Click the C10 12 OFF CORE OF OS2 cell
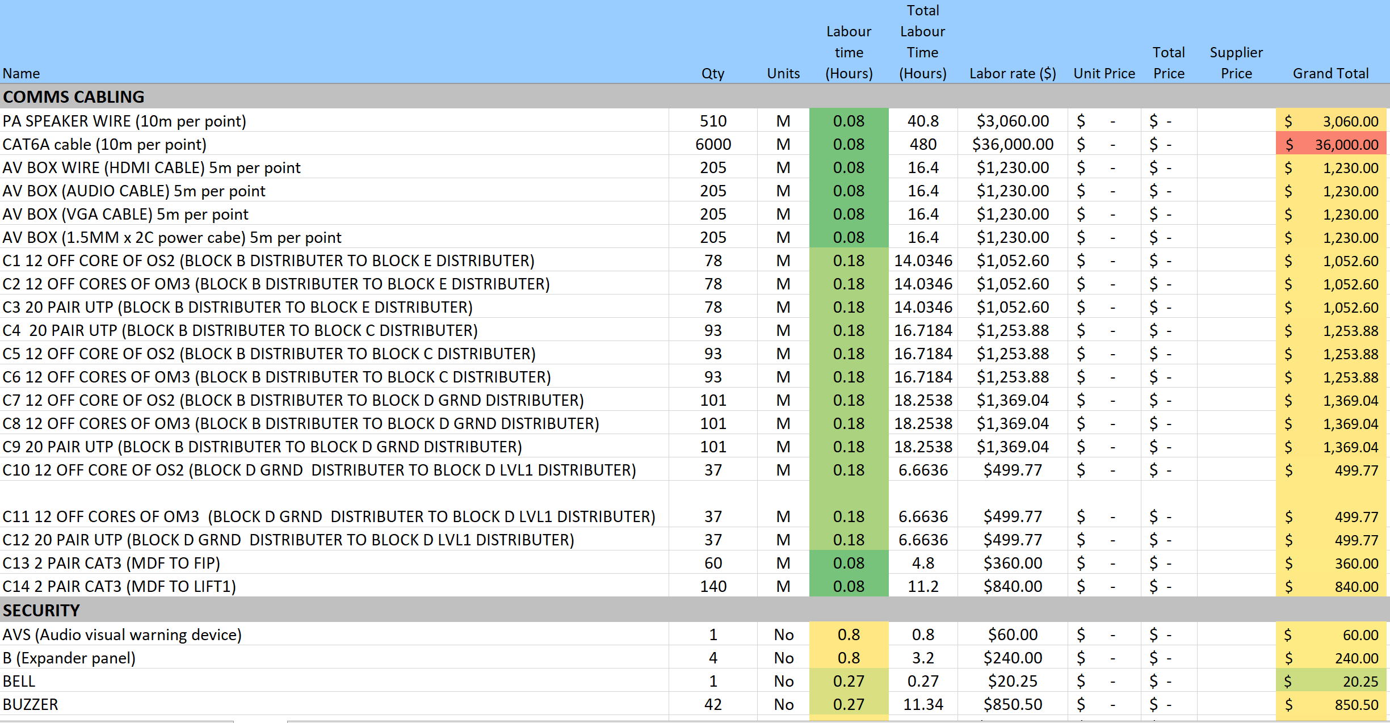Image resolution: width=1390 pixels, height=723 pixels. pyautogui.click(x=319, y=470)
